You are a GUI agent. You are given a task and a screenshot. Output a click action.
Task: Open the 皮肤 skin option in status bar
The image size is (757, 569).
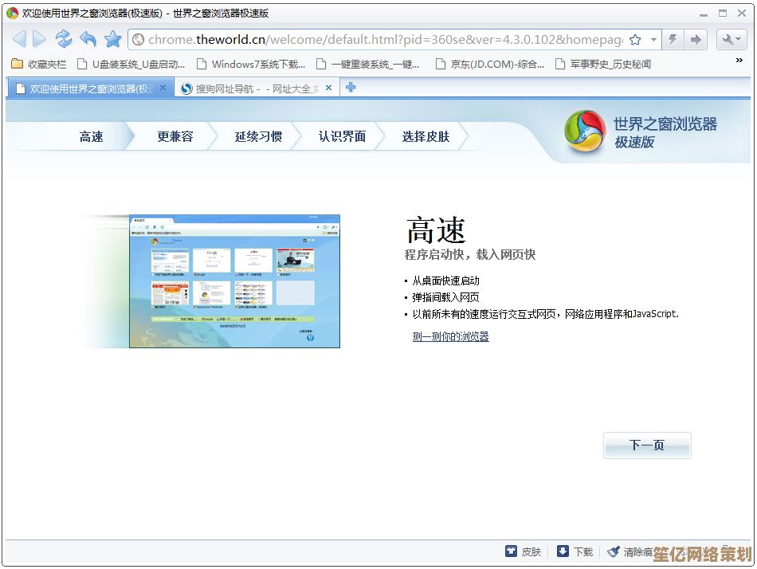pyautogui.click(x=523, y=551)
